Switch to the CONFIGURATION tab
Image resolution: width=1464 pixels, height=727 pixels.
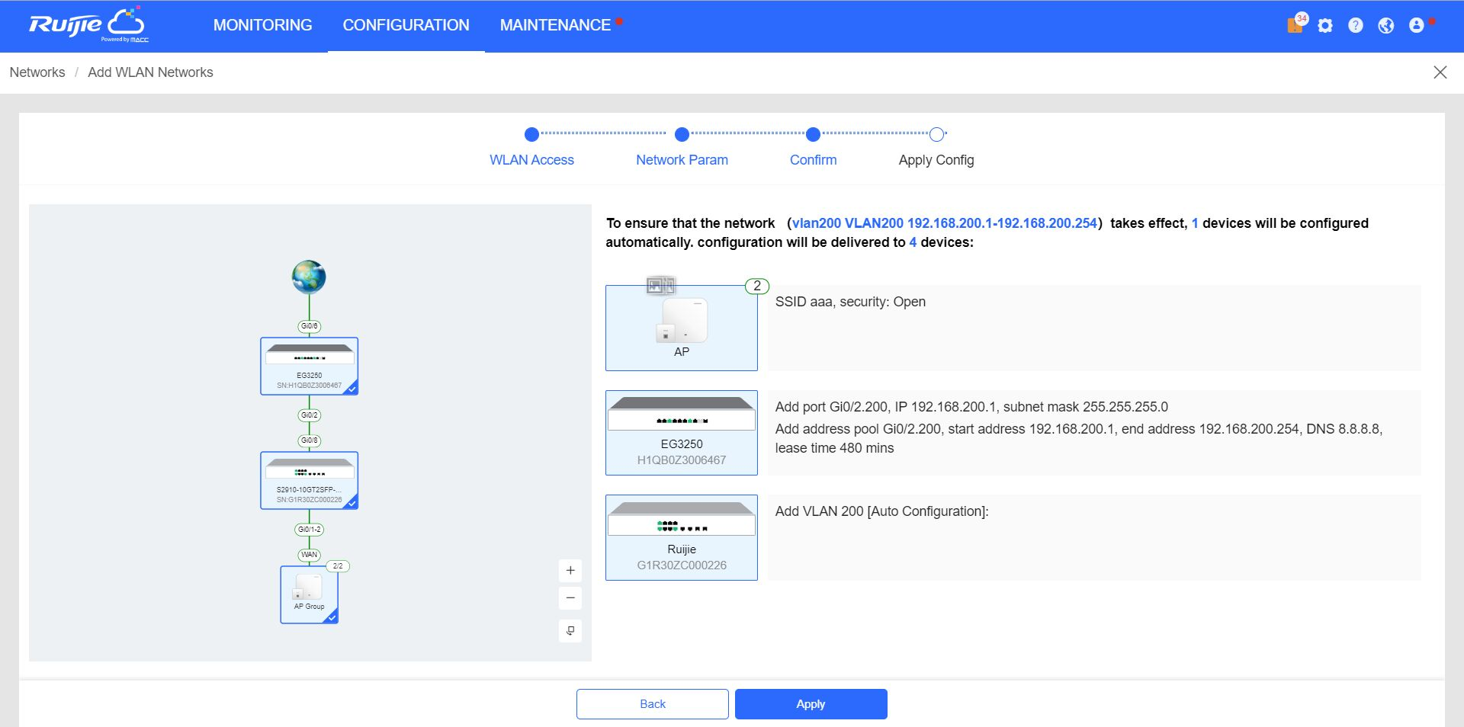(406, 25)
